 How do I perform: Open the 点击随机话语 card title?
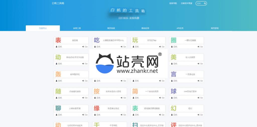(x=75, y=91)
